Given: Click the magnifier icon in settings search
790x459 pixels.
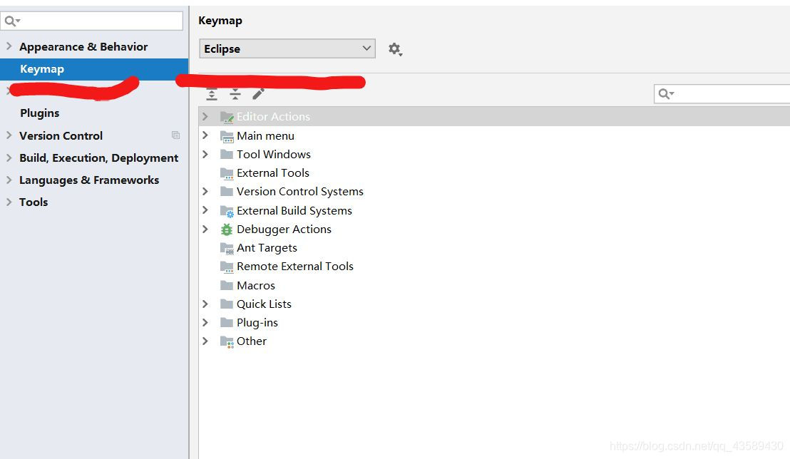Looking at the screenshot, I should (x=12, y=21).
